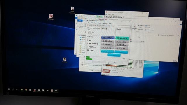The height and width of the screenshot is (105, 187).
Task: Launch Chrome from the taskbar
Action: pos(26,90)
